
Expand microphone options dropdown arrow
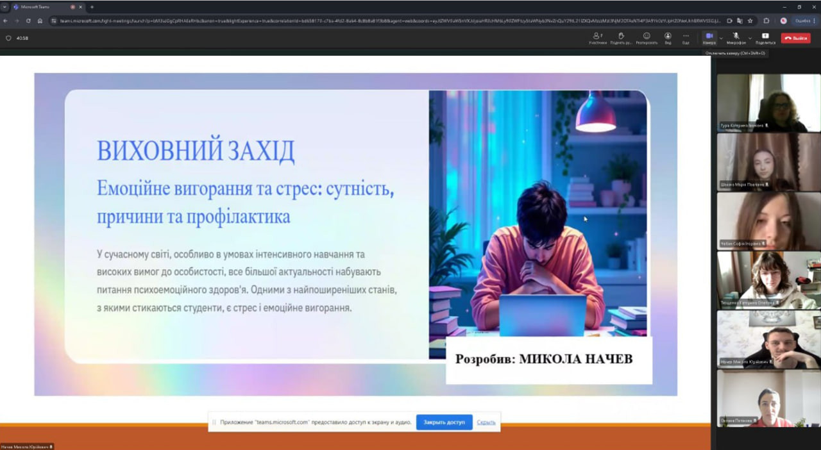click(750, 38)
